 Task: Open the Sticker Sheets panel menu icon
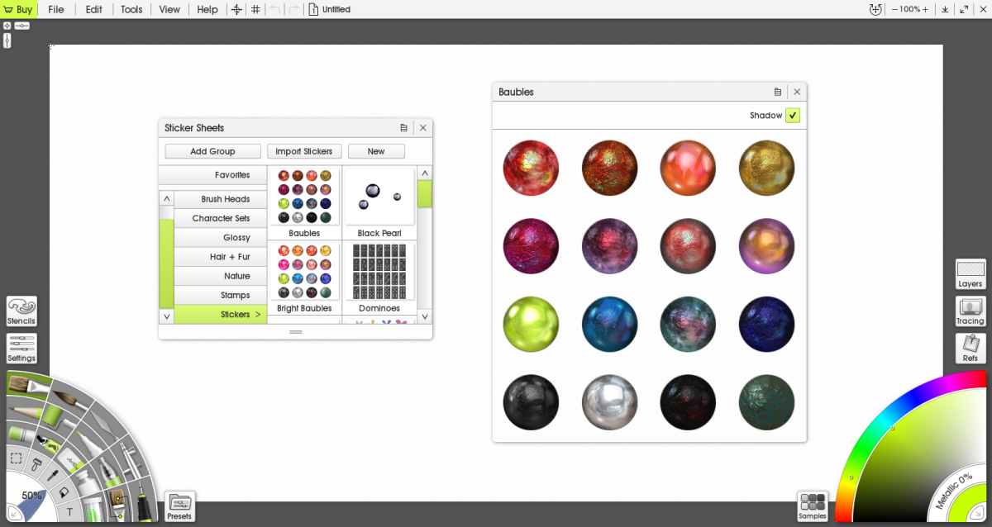tap(403, 128)
